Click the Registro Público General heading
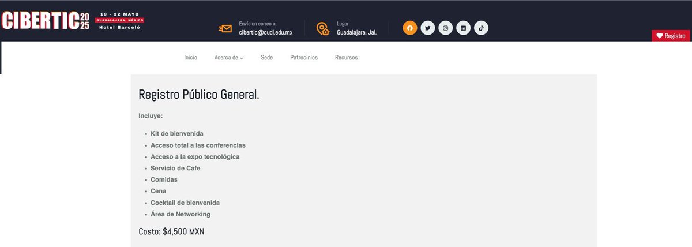Screen dimensions: 692x247 (199, 95)
